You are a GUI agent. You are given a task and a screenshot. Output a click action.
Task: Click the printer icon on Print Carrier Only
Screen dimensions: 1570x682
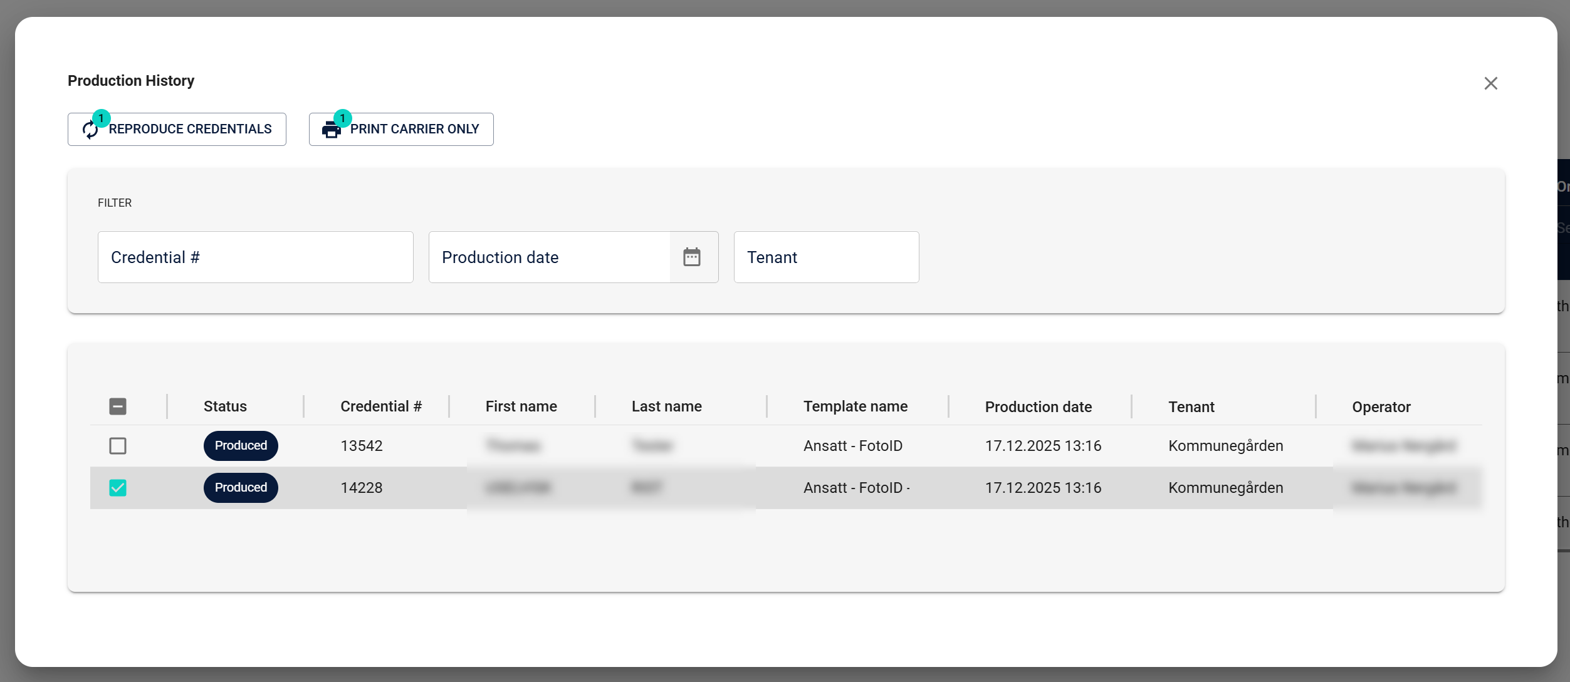coord(332,129)
